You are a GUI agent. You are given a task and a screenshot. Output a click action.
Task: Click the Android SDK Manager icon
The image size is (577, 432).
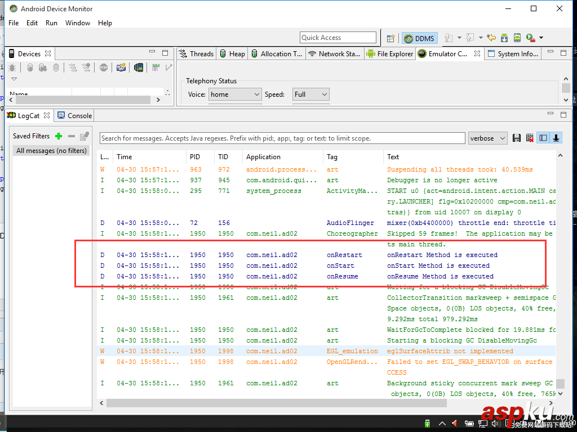click(504, 38)
